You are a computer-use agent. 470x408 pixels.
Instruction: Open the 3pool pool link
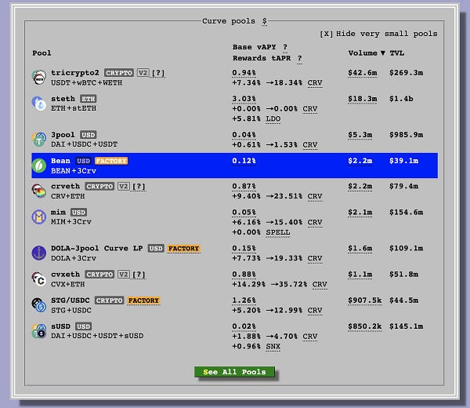[63, 135]
